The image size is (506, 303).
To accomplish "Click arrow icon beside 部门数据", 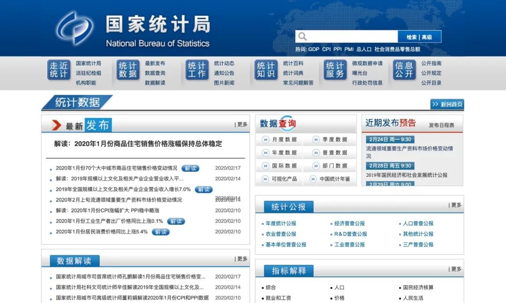I will click(316, 166).
